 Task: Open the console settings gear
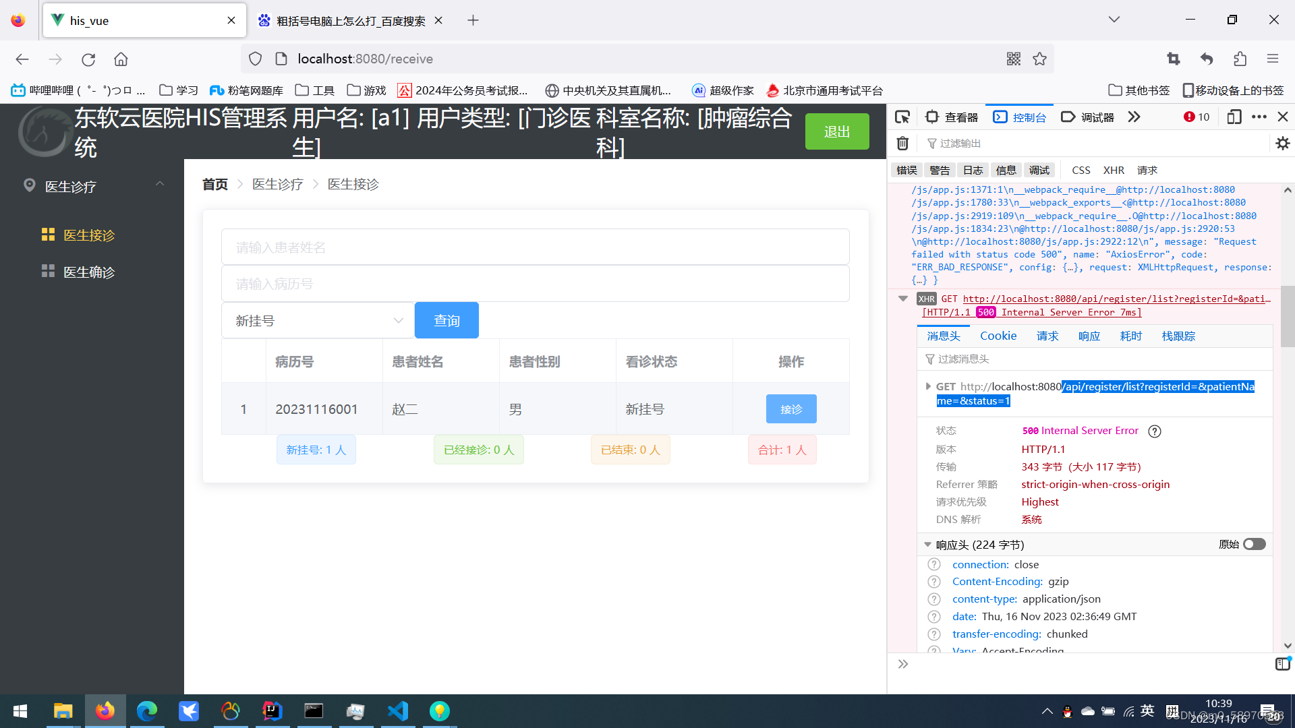[x=1282, y=143]
